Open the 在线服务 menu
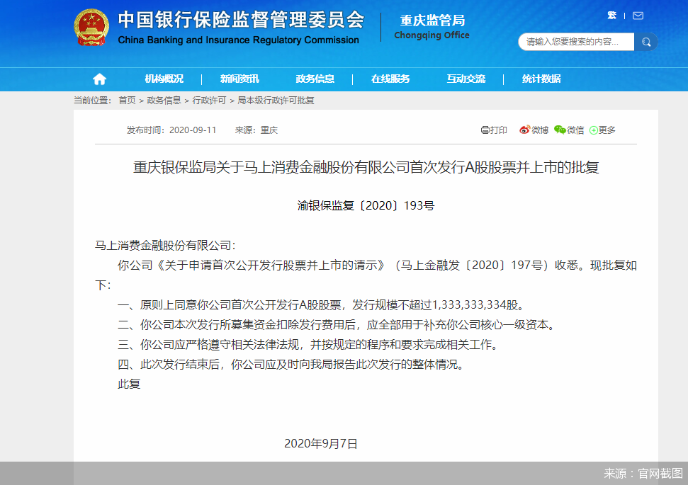The width and height of the screenshot is (688, 485). click(x=390, y=79)
